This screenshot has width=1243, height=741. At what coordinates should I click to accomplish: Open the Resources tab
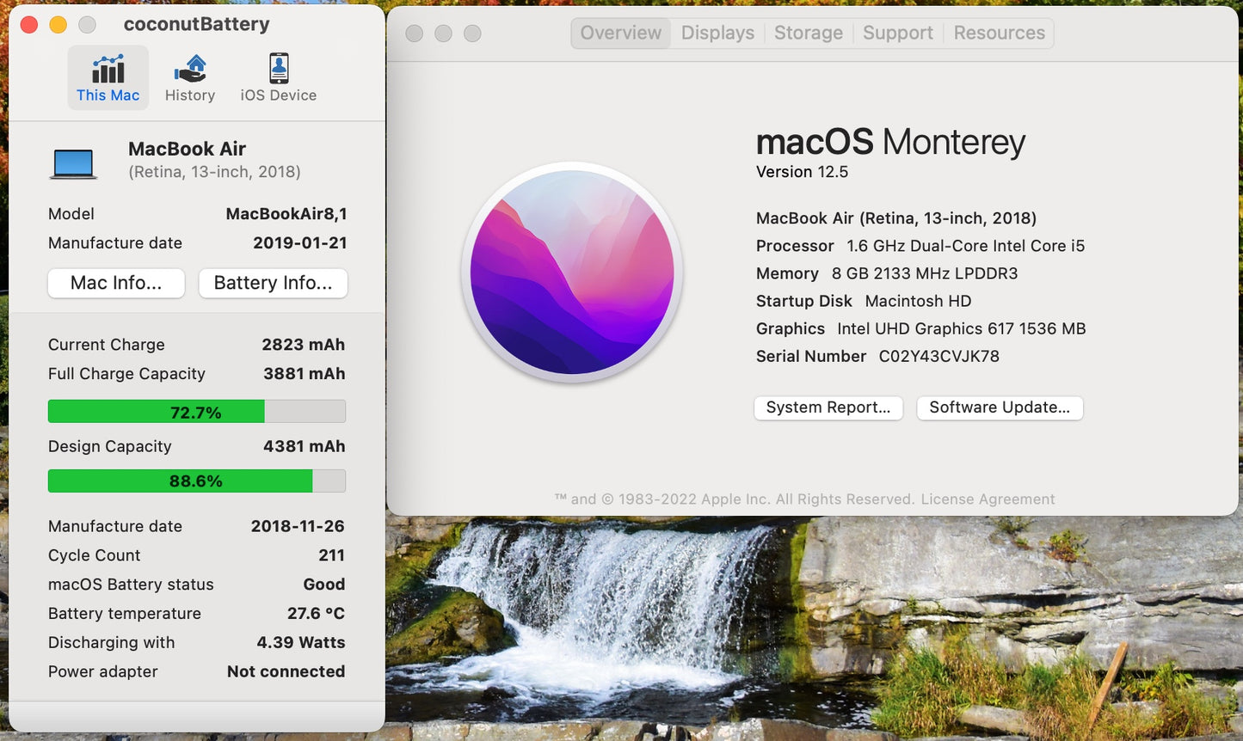click(999, 34)
